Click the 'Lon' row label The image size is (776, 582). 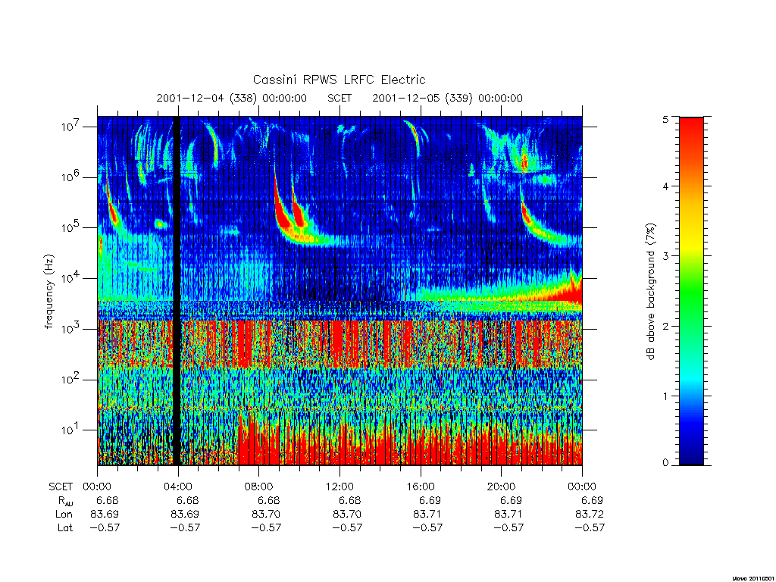click(64, 515)
